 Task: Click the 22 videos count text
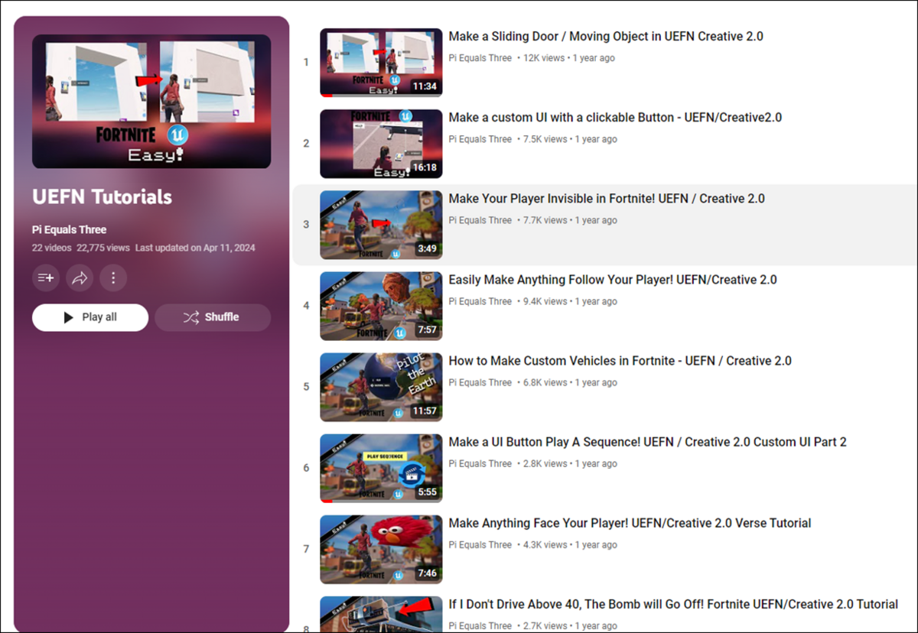coord(52,248)
